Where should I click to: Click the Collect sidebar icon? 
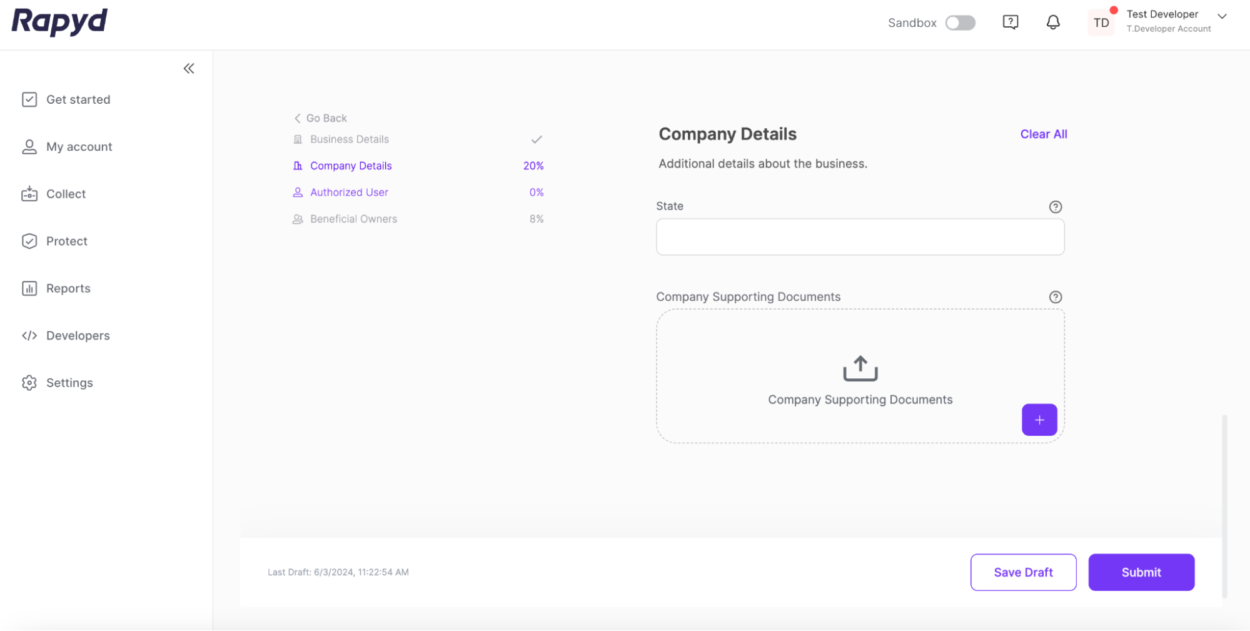(x=29, y=194)
